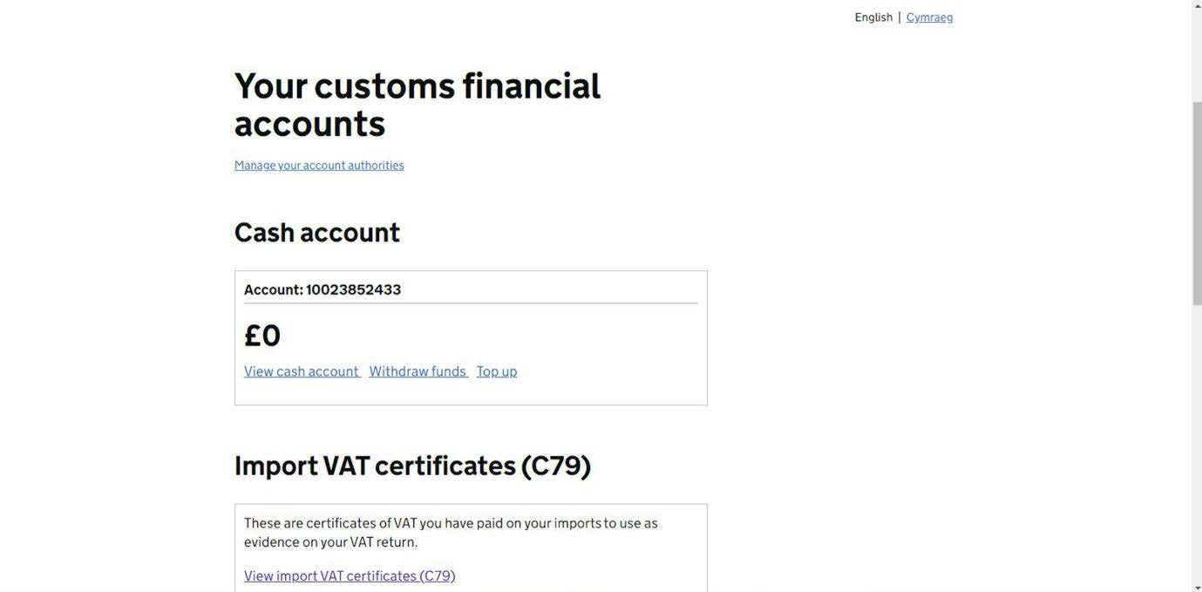Screen dimensions: 1202x592
Task: Click the 'Import VAT certificates (C79)' heading
Action: click(412, 466)
